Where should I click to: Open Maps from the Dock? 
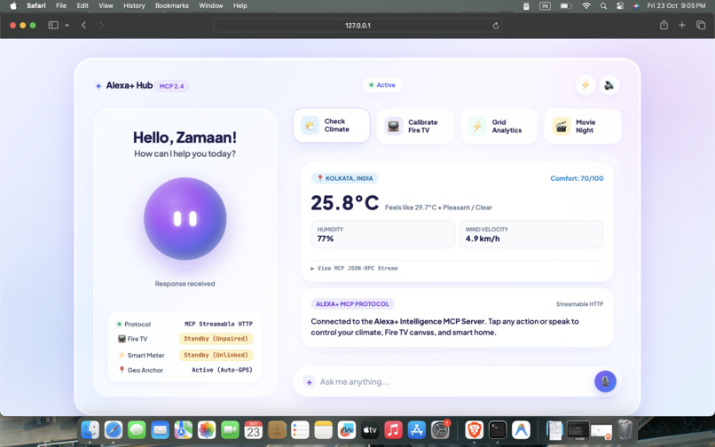click(x=184, y=429)
